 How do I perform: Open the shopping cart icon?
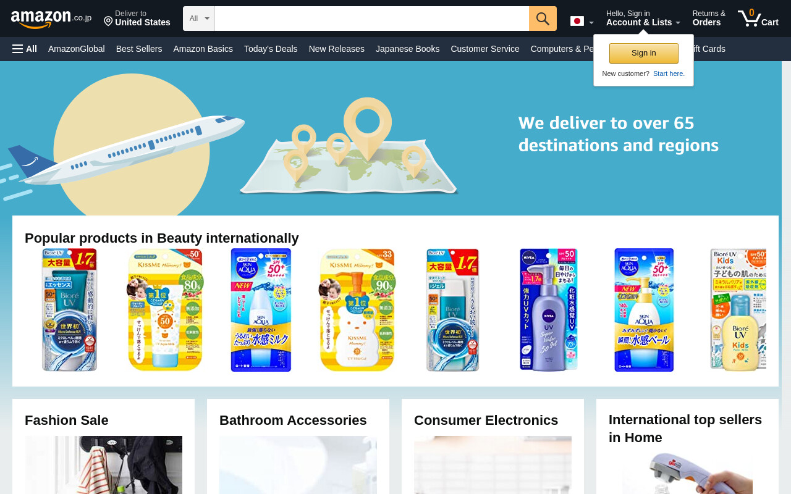click(758, 18)
